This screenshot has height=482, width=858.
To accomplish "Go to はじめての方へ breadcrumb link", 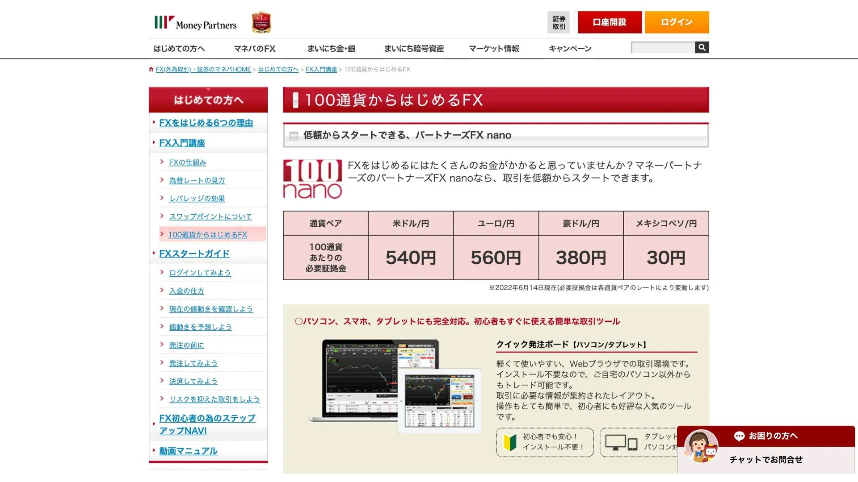I will pyautogui.click(x=278, y=69).
